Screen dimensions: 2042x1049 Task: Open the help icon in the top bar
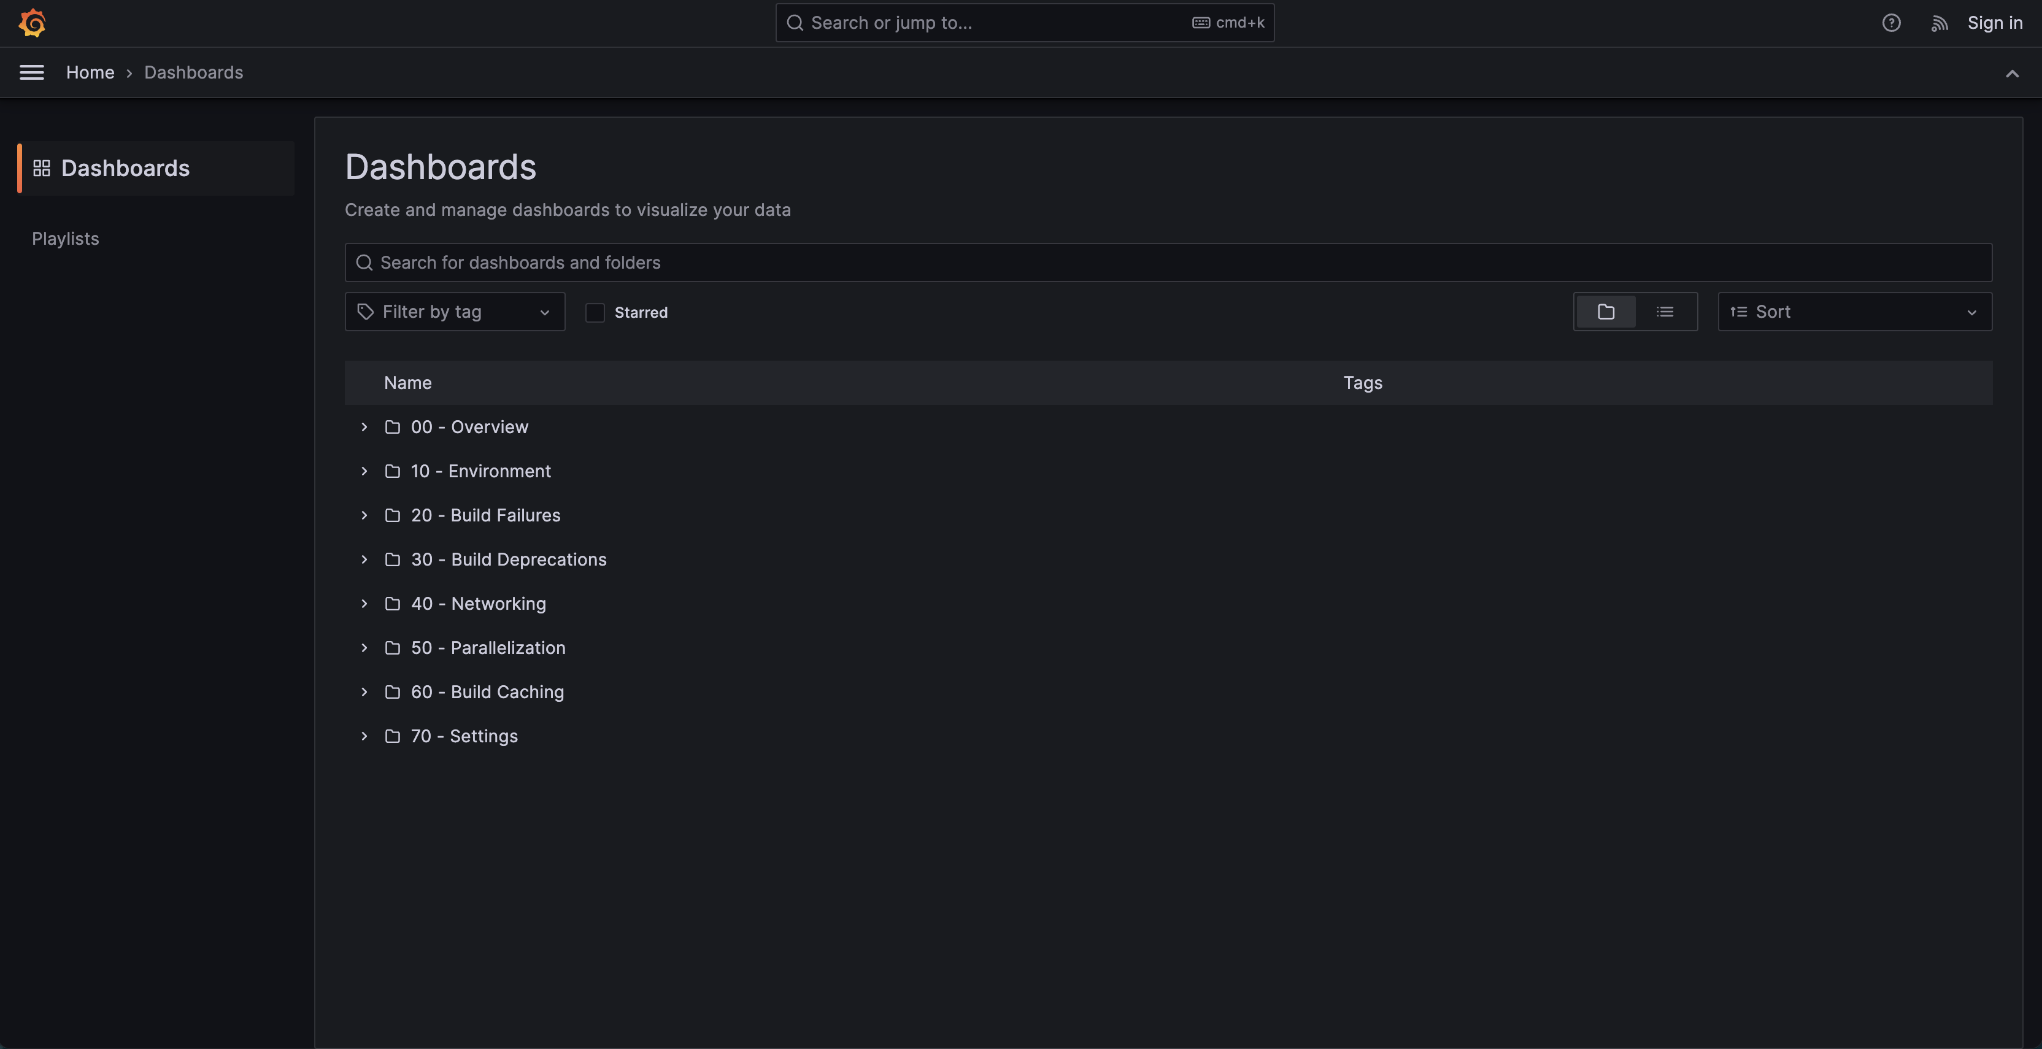1892,22
